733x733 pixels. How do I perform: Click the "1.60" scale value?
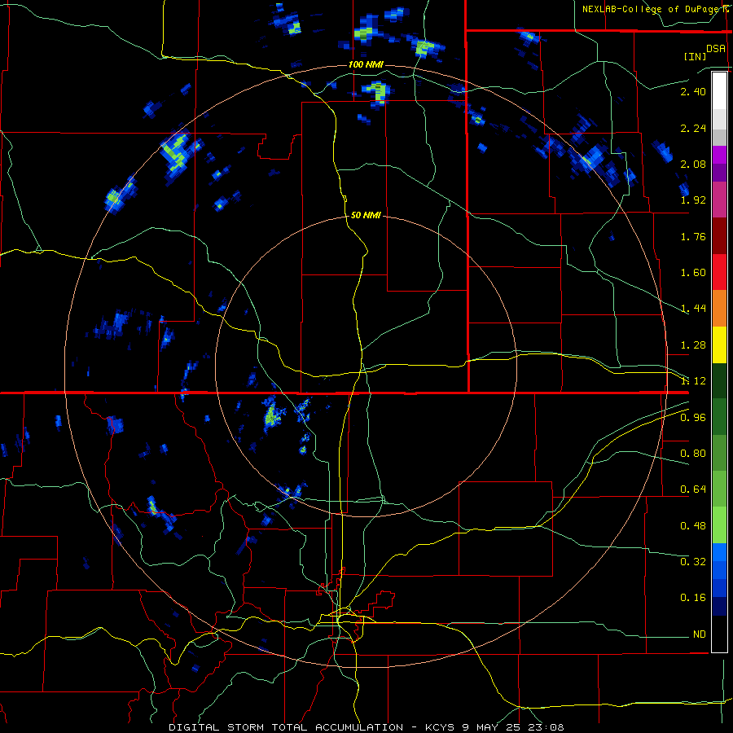[693, 273]
